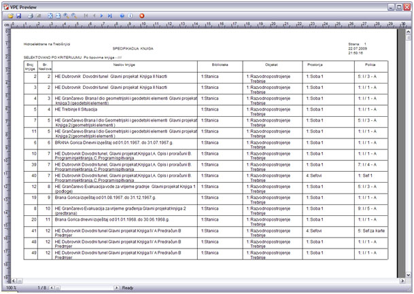This screenshot has width=414, height=294.
Task: Fit the whole page in view
Action: pos(50,16)
